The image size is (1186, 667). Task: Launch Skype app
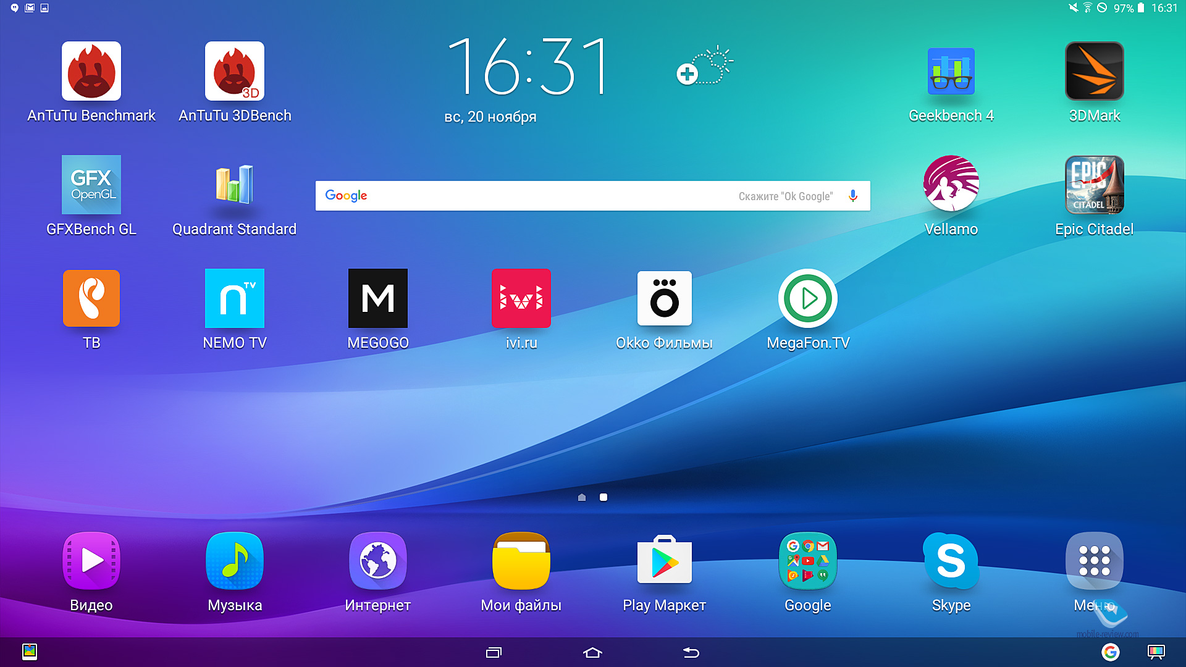(951, 561)
